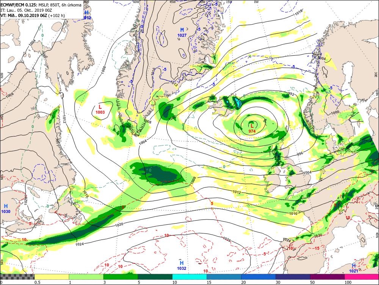Select the legend scale value '0.5'
This screenshot has width=379, height=285.
click(x=37, y=282)
